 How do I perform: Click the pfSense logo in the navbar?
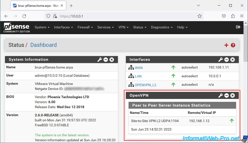[17, 27]
